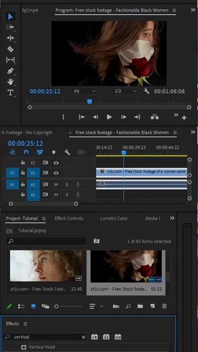Clear the Effects search text
The width and height of the screenshot is (198, 352).
click(83, 337)
